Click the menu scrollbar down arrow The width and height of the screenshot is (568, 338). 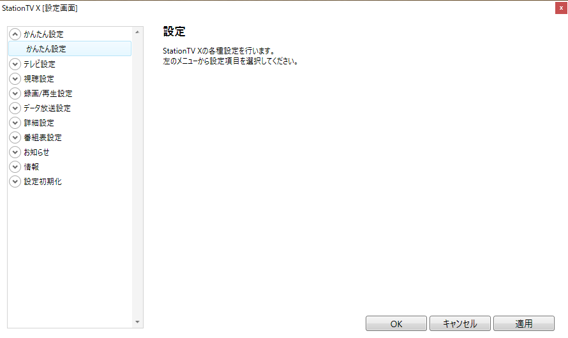137,321
